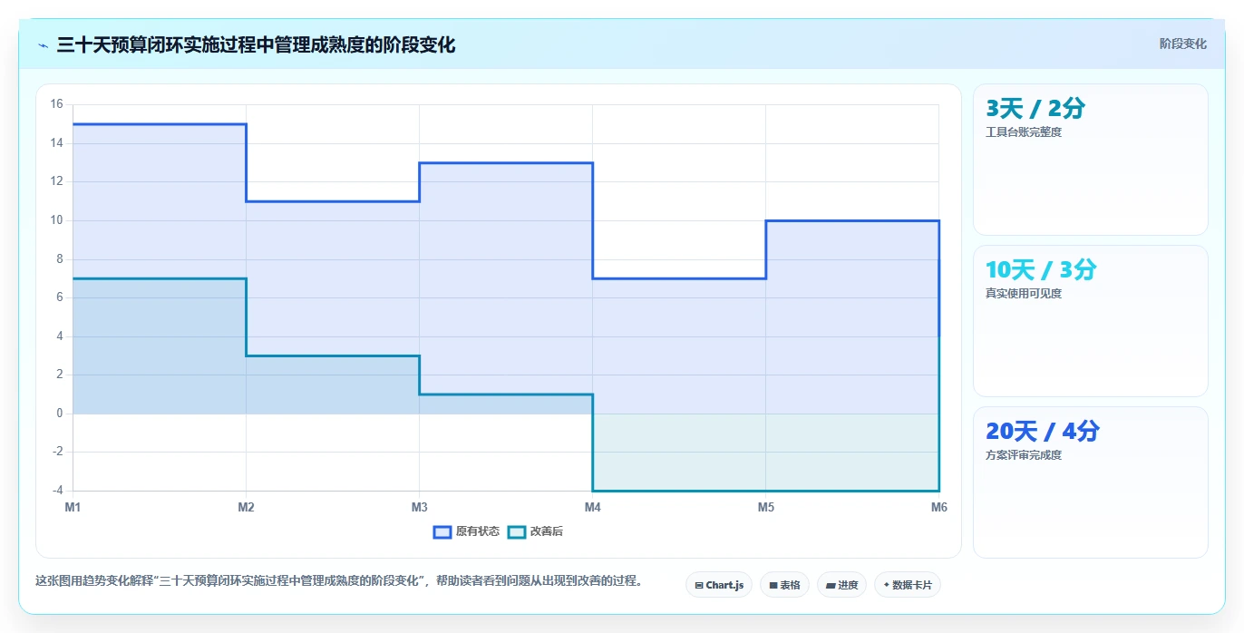Click the 数据卡片 chip star icon

(x=887, y=585)
